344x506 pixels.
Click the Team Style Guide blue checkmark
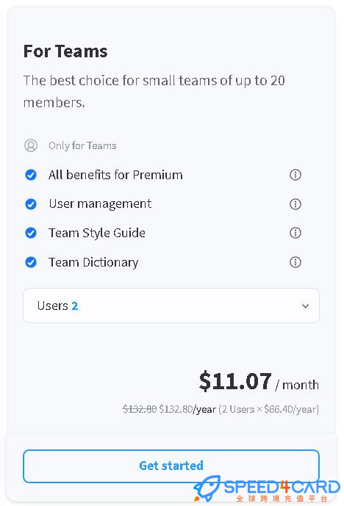31,233
